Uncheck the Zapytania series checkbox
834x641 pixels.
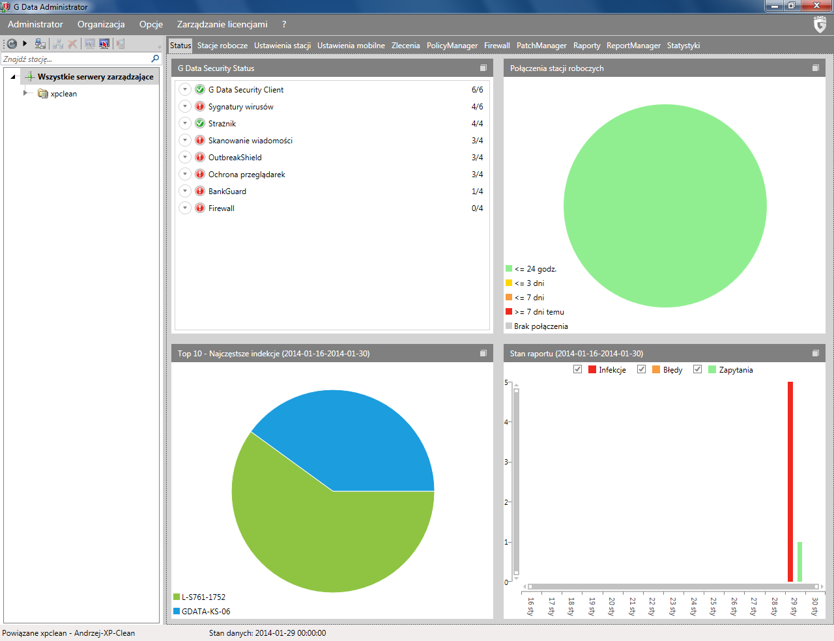(697, 369)
